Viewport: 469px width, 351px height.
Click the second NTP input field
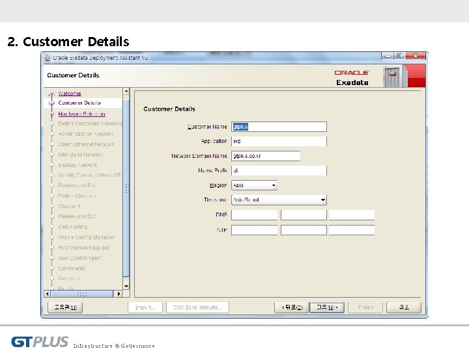tap(304, 230)
